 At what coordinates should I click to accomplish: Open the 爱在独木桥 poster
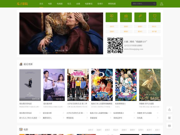54,85
